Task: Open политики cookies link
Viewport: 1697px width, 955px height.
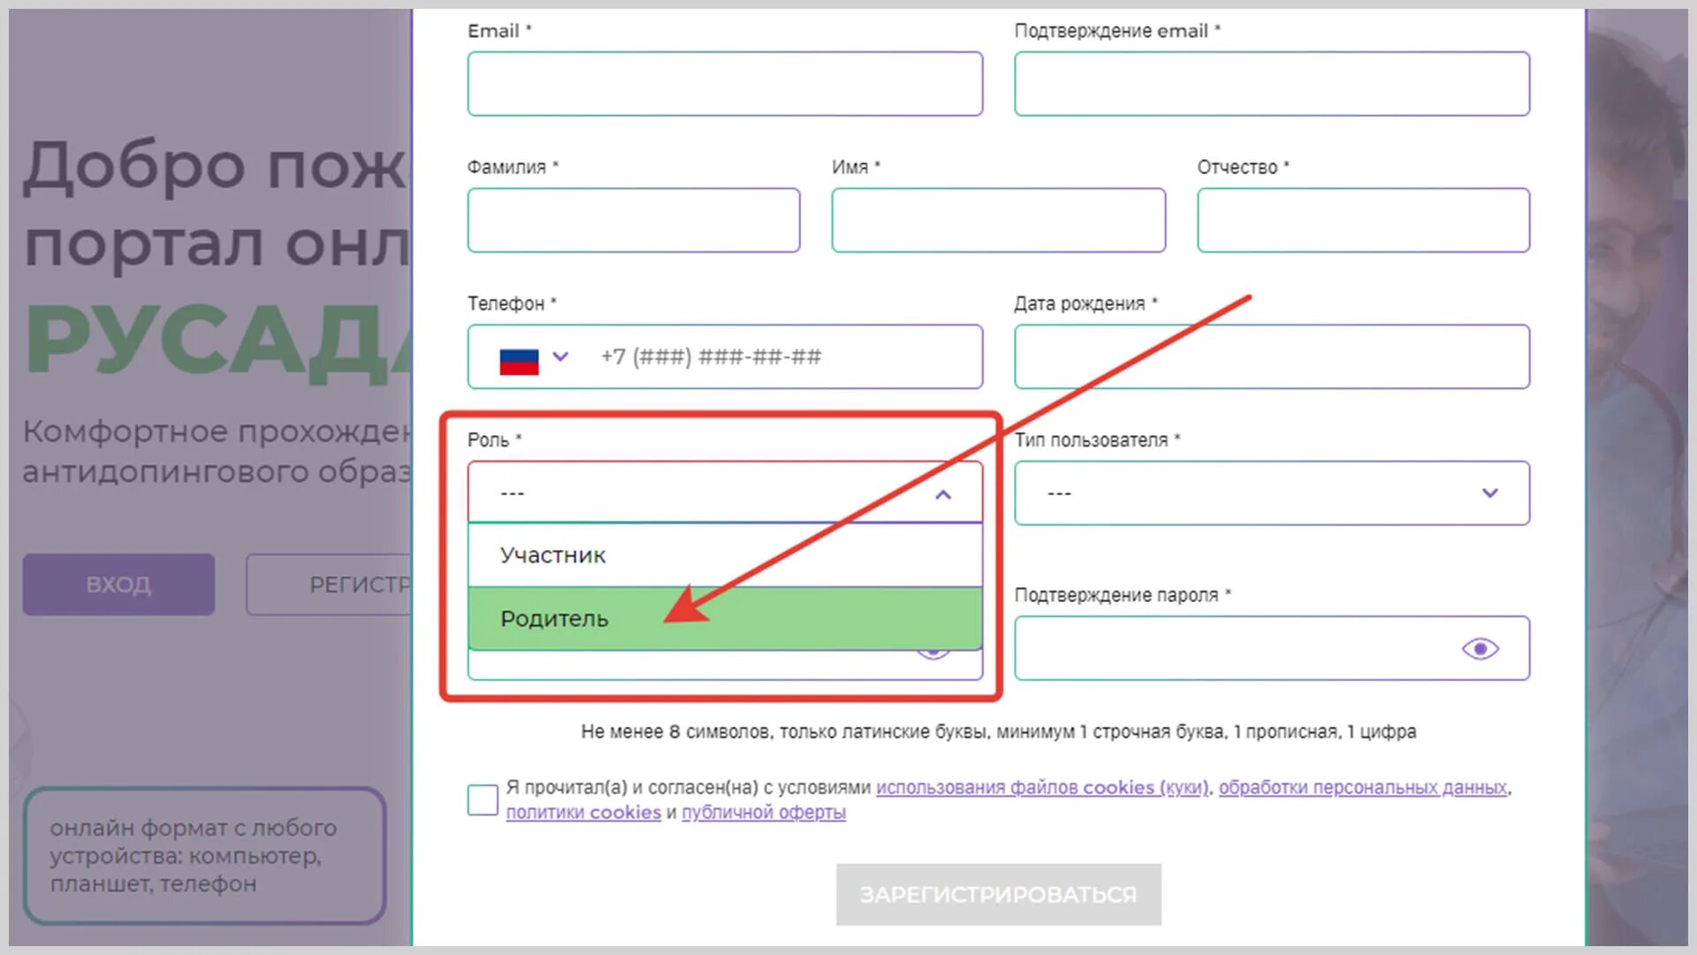Action: point(583,812)
